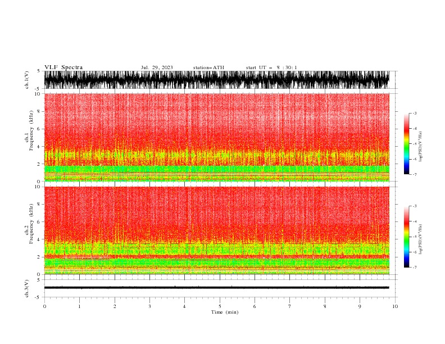Click the 'Time (min)' axis label
This screenshot has width=445, height=344.
(225, 312)
